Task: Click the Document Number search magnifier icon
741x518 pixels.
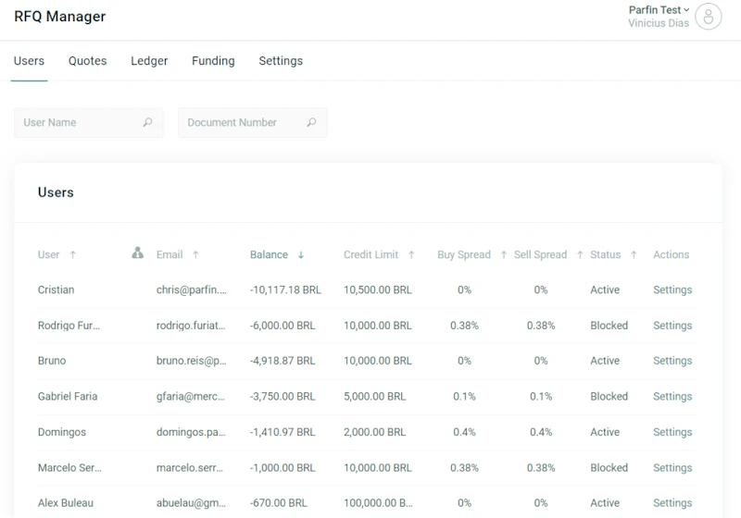Action: click(311, 122)
